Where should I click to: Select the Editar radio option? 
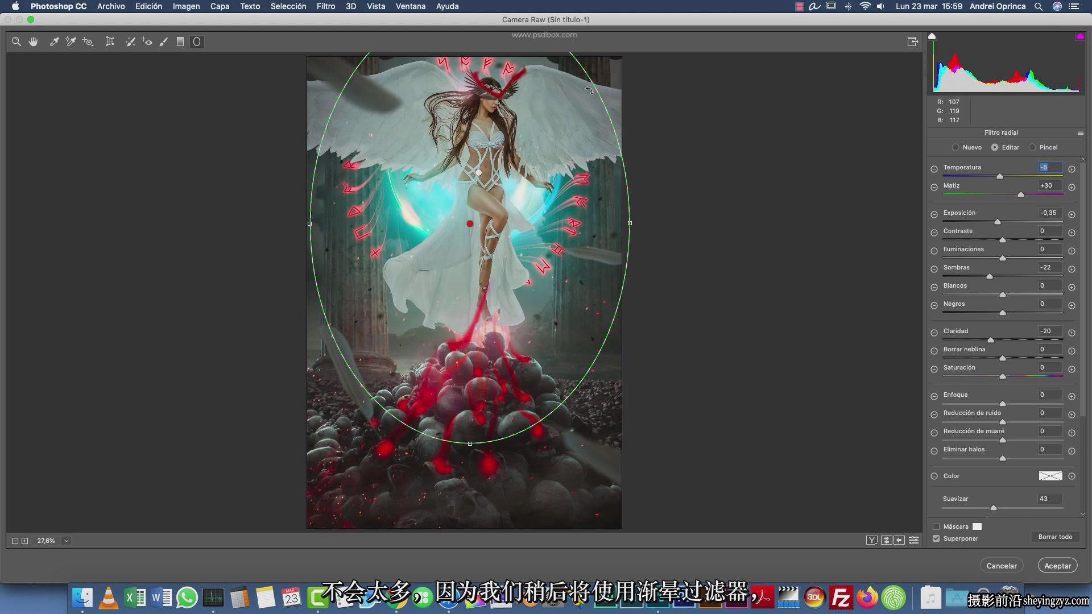(x=995, y=147)
